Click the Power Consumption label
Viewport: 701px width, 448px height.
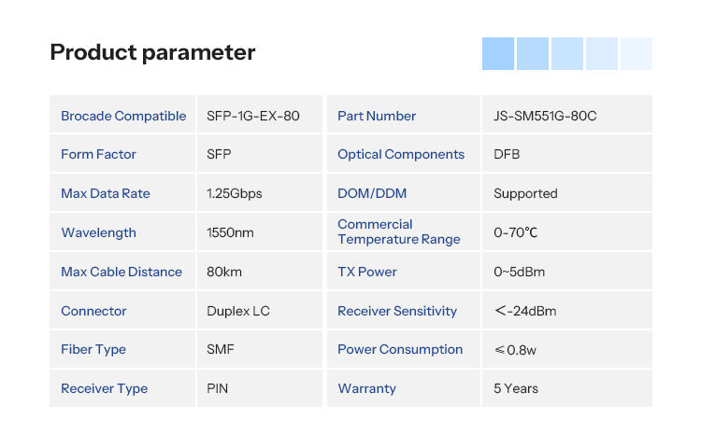(x=400, y=349)
